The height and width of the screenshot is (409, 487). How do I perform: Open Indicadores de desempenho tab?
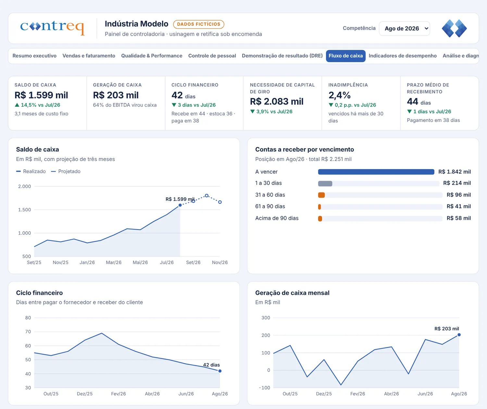point(403,56)
